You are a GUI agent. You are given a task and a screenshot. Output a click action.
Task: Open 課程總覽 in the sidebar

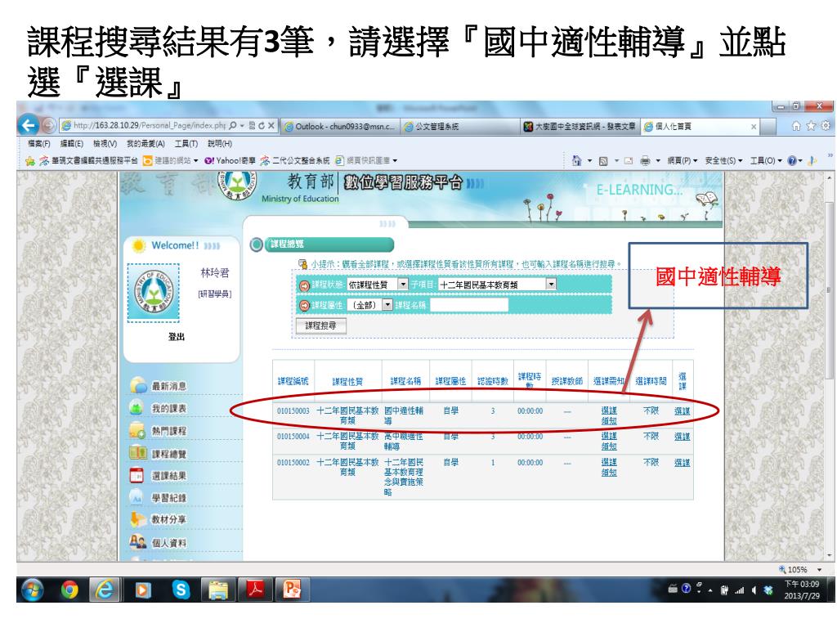[x=168, y=454]
